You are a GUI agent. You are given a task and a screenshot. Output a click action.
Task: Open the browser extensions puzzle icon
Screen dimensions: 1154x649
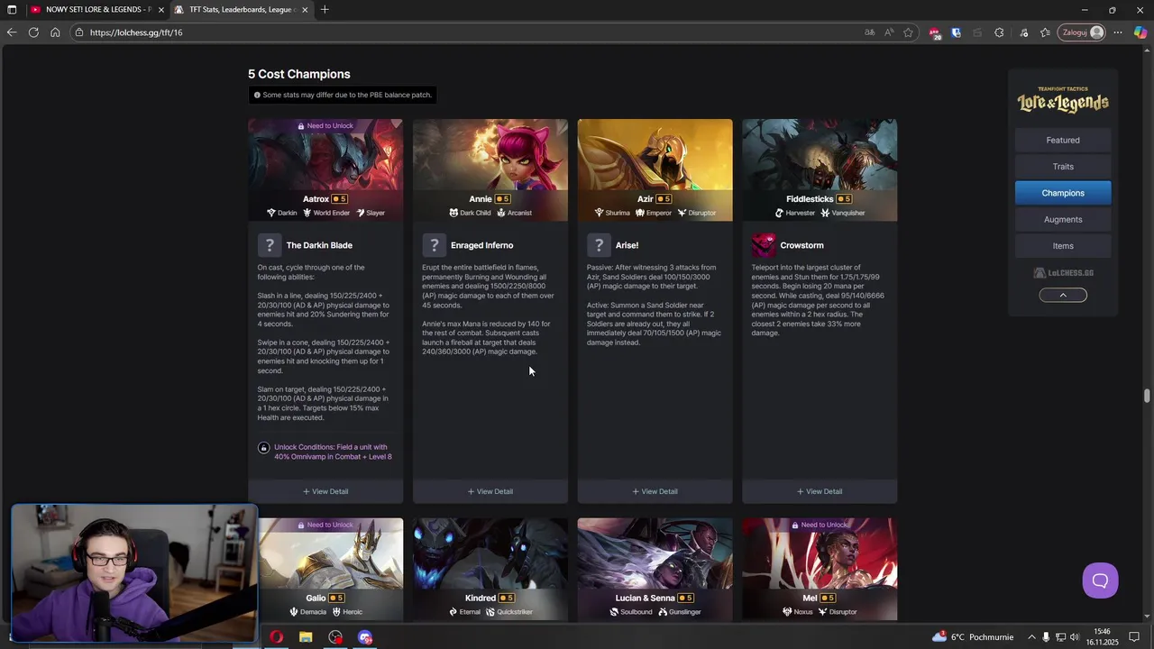pos(999,32)
